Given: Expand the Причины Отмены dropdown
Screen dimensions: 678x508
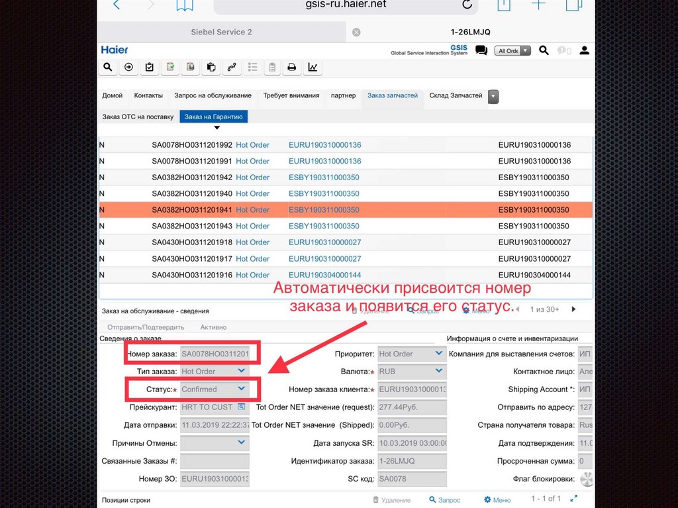Looking at the screenshot, I should pos(242,443).
